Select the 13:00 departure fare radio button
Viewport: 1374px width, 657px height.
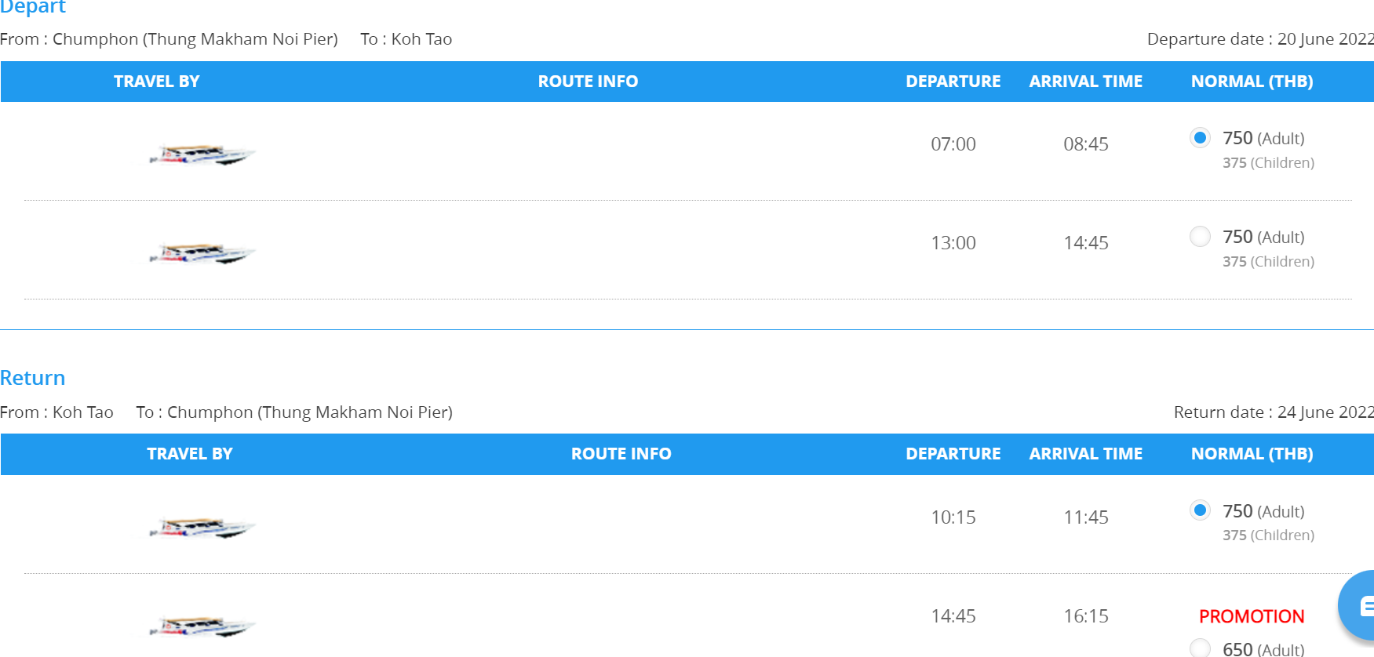pyautogui.click(x=1200, y=236)
